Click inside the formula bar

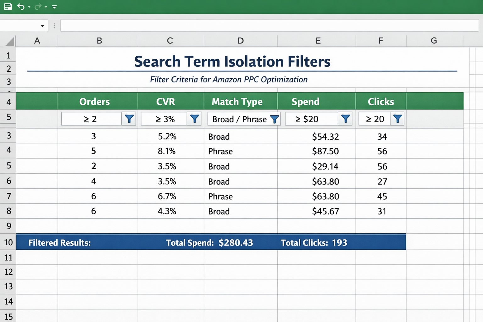[x=220, y=26]
